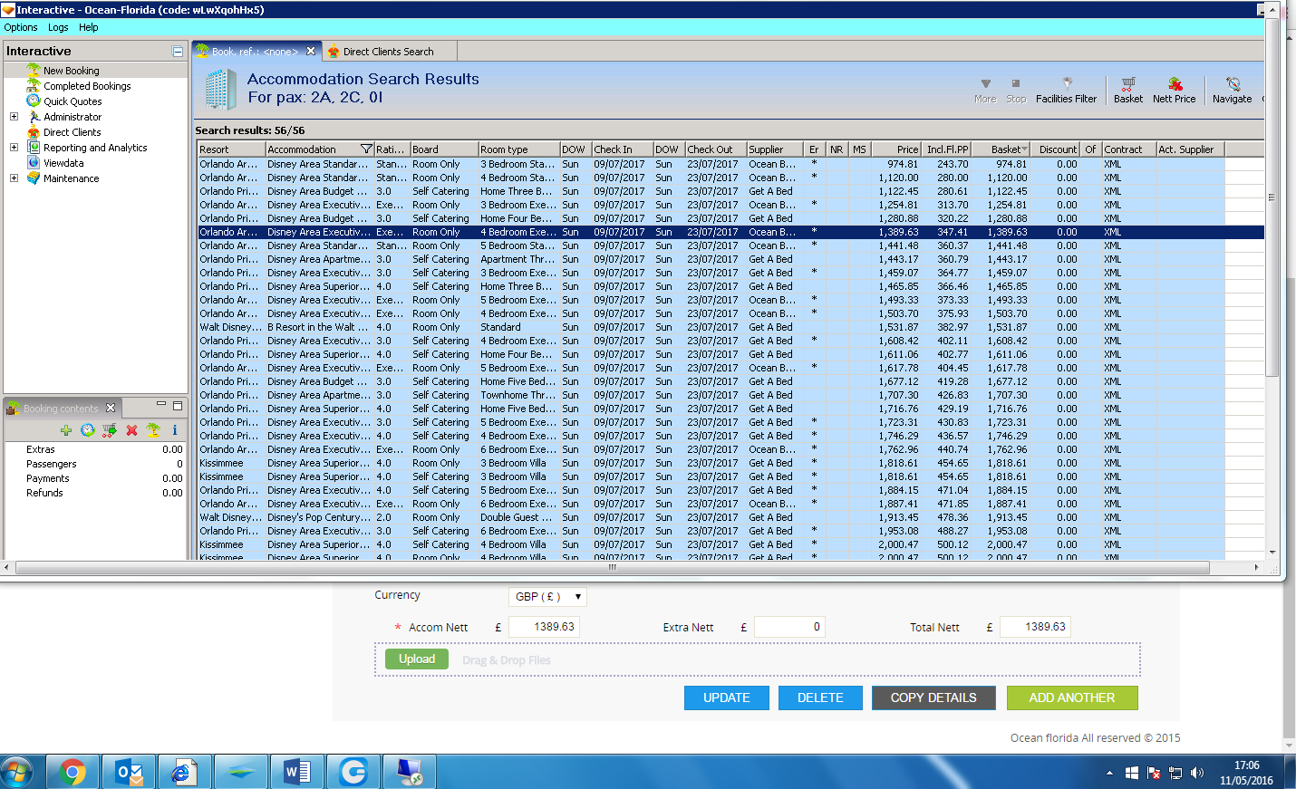Click the horizontal scrollbar below the results table
Image resolution: width=1296 pixels, height=789 pixels.
click(x=613, y=568)
